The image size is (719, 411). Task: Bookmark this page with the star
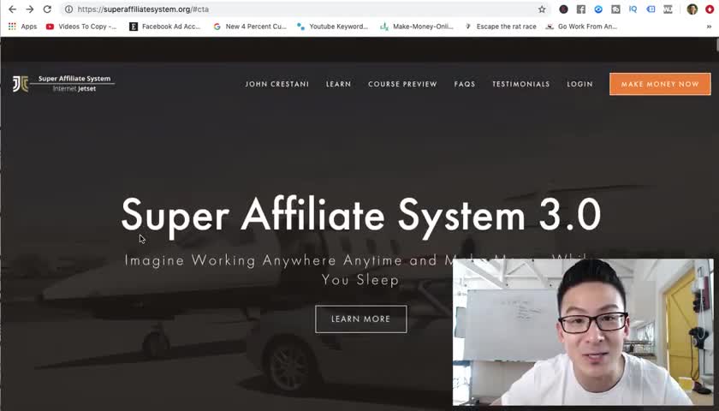[x=542, y=9]
